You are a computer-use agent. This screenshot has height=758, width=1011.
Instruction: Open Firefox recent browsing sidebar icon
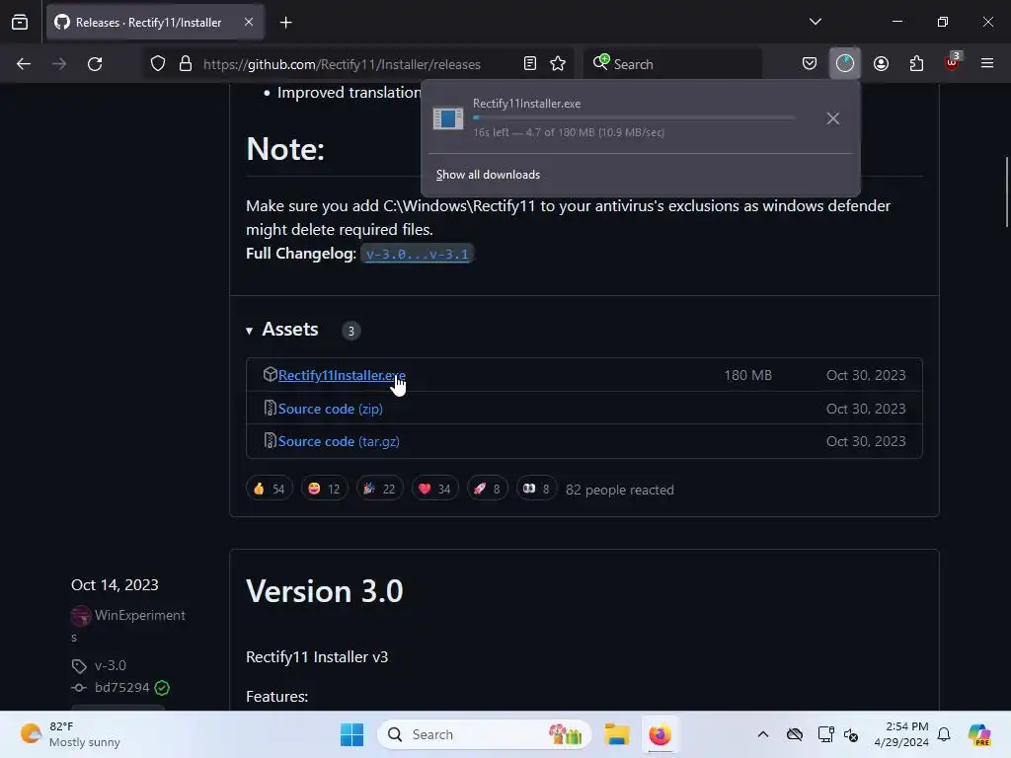point(20,23)
